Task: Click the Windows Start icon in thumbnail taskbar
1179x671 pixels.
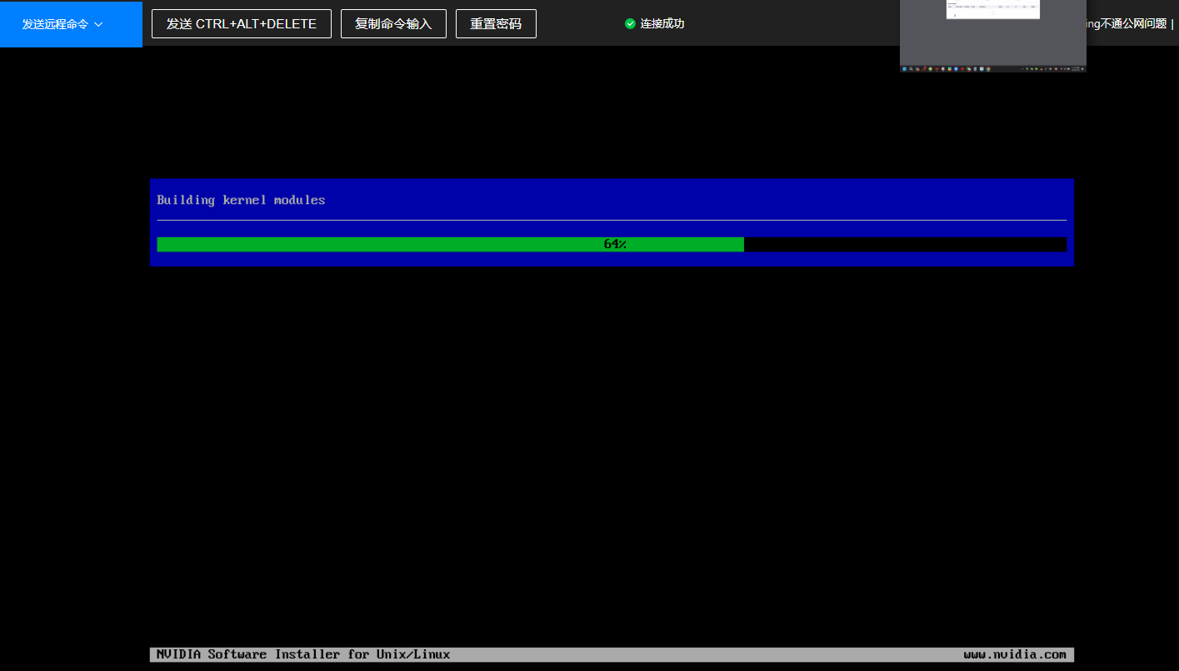Action: click(904, 68)
